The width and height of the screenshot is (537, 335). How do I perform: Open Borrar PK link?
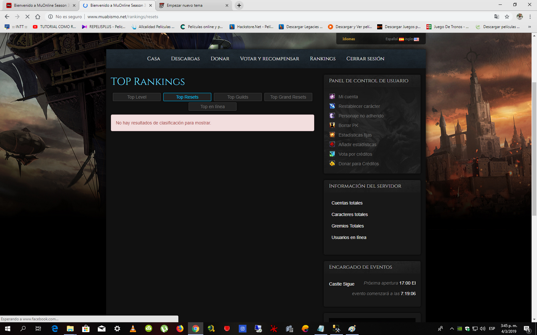[348, 126]
